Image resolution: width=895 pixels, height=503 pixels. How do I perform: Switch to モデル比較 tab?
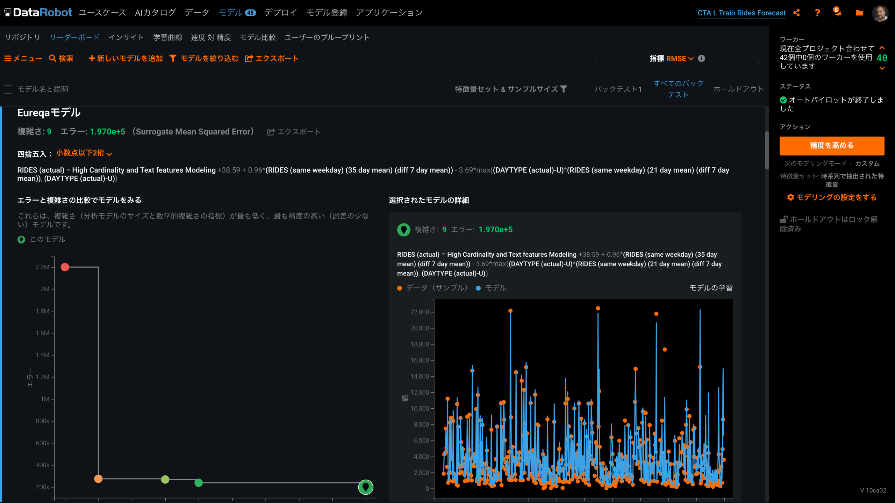pyautogui.click(x=258, y=37)
